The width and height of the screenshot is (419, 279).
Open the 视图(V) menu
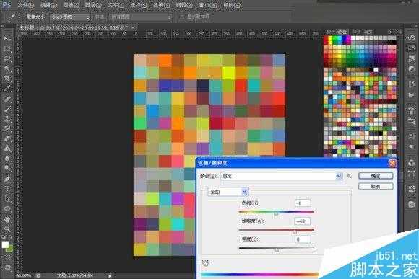click(x=184, y=5)
